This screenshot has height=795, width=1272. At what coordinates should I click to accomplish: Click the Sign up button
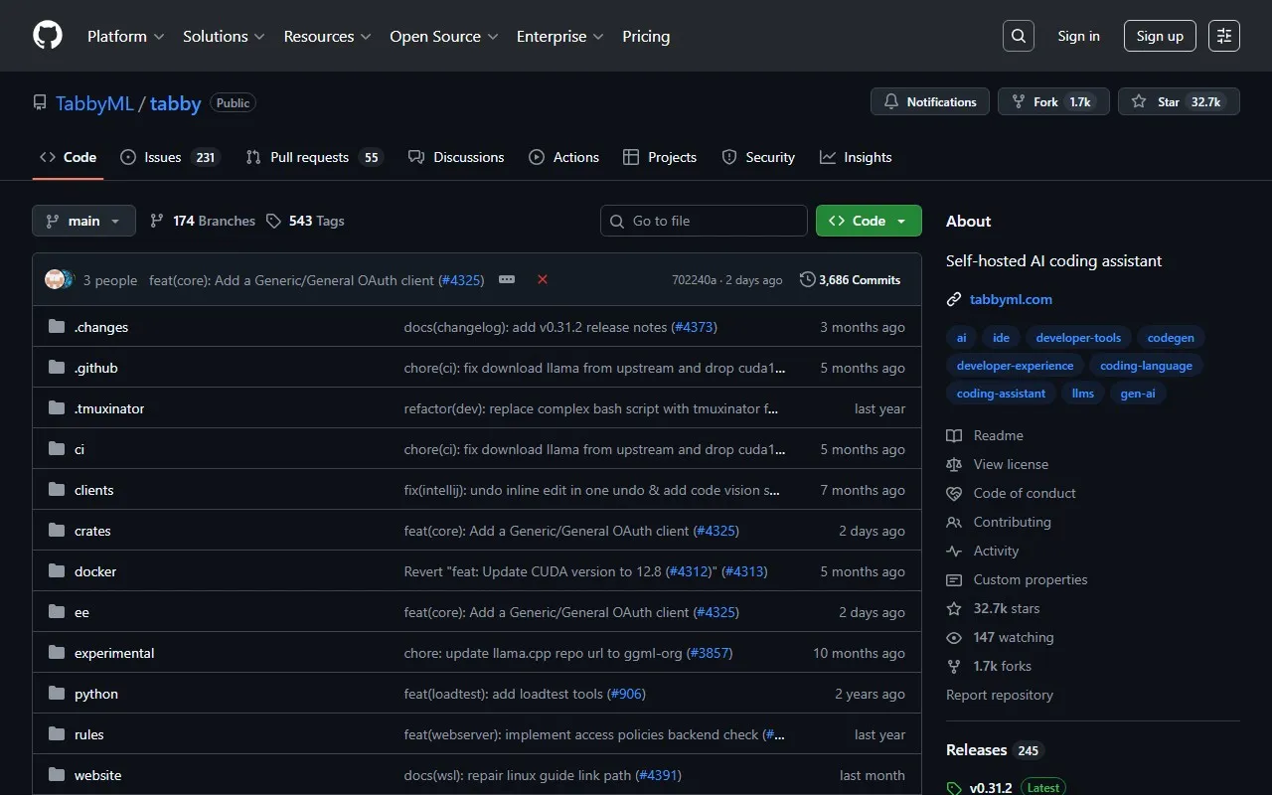pyautogui.click(x=1160, y=36)
